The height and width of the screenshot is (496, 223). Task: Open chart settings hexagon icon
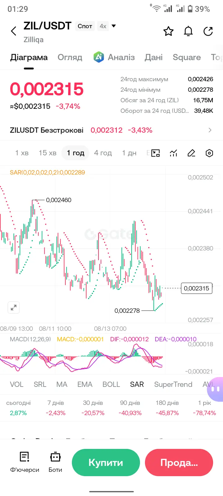pyautogui.click(x=209, y=153)
